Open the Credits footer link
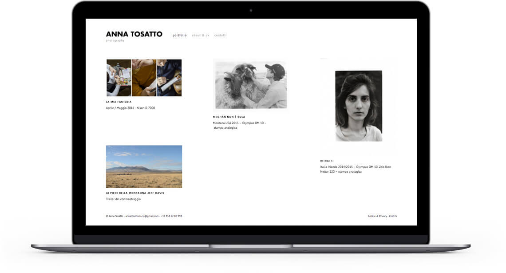The width and height of the screenshot is (506, 273). point(393,216)
